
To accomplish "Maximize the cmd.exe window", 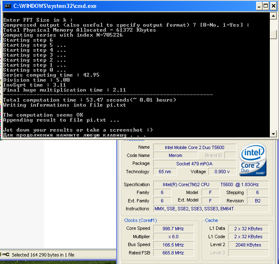I will [x=266, y=6].
